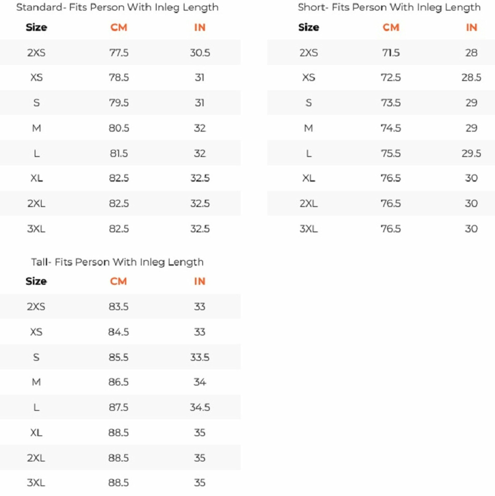Click the M size label in Standard table
The image size is (495, 496).
tap(36, 128)
